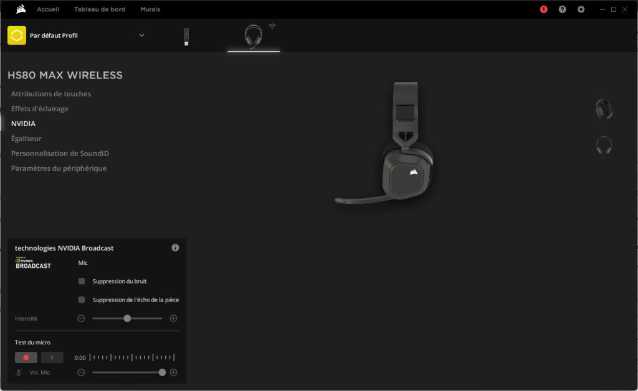Show NVIDIA Broadcast info
Viewport: 638px width, 391px height.
click(175, 247)
